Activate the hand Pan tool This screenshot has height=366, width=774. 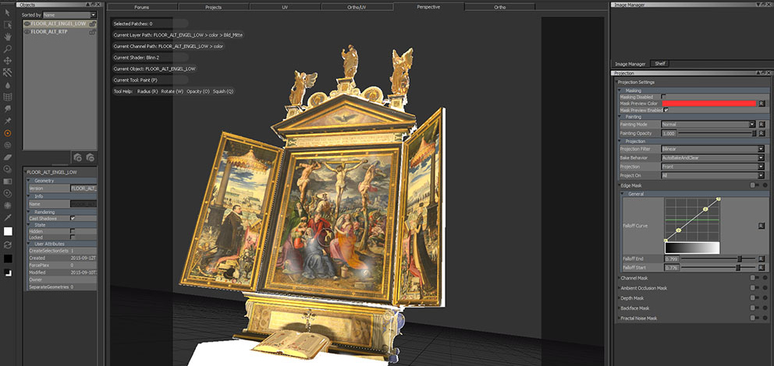8,37
